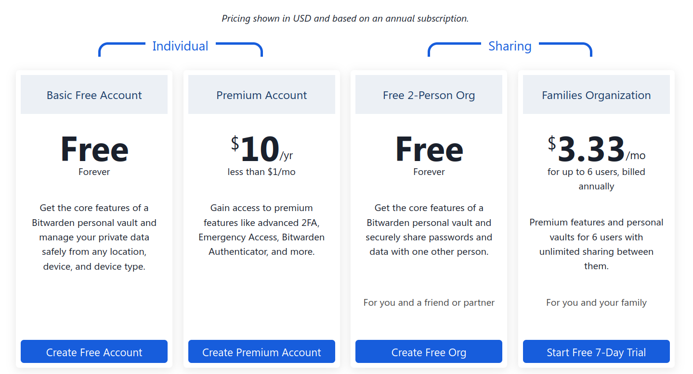Start the Free 7-Day Trial
Viewport: 693px width, 374px height.
click(x=596, y=352)
